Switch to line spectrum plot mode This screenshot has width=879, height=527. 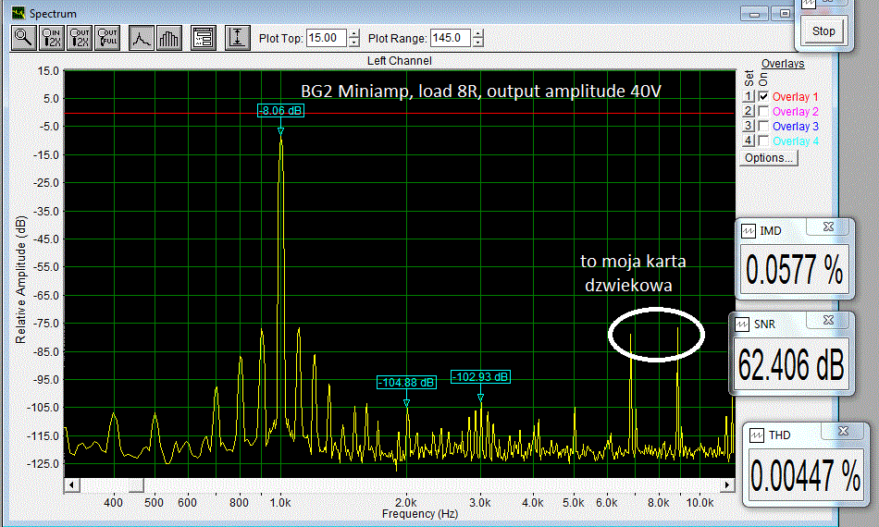[142, 38]
